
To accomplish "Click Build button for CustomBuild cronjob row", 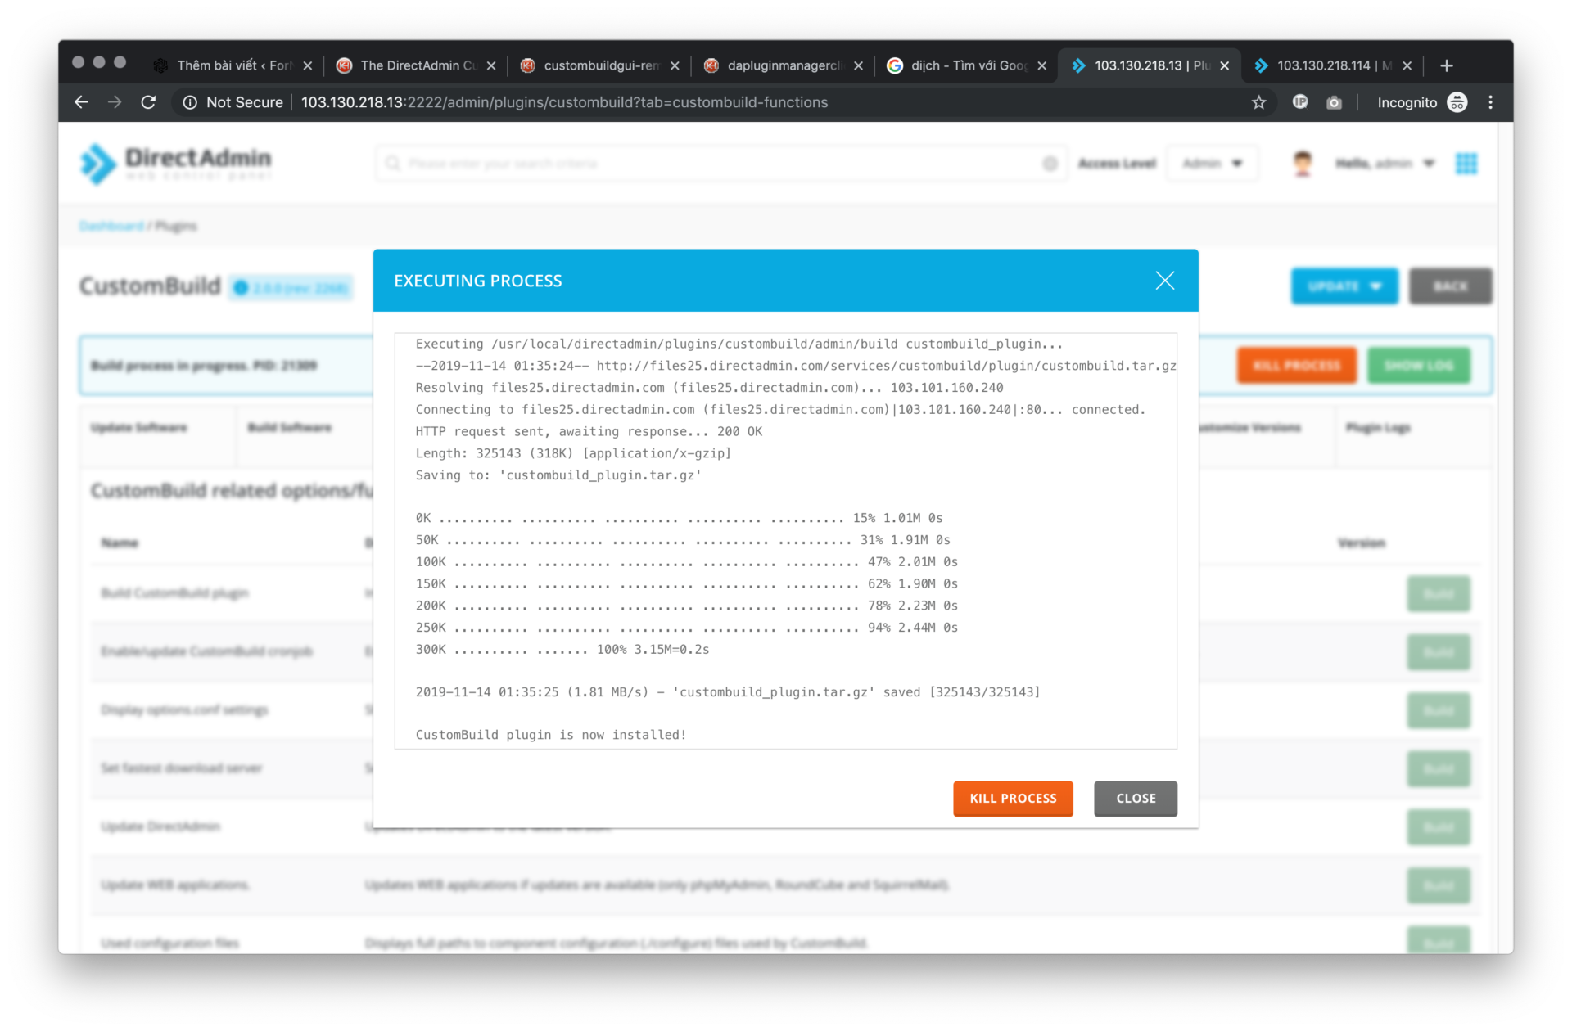I will pos(1439,652).
